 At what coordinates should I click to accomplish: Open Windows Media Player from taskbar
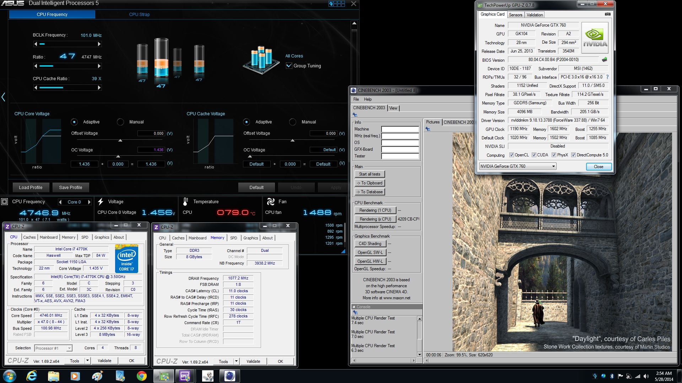[75, 376]
